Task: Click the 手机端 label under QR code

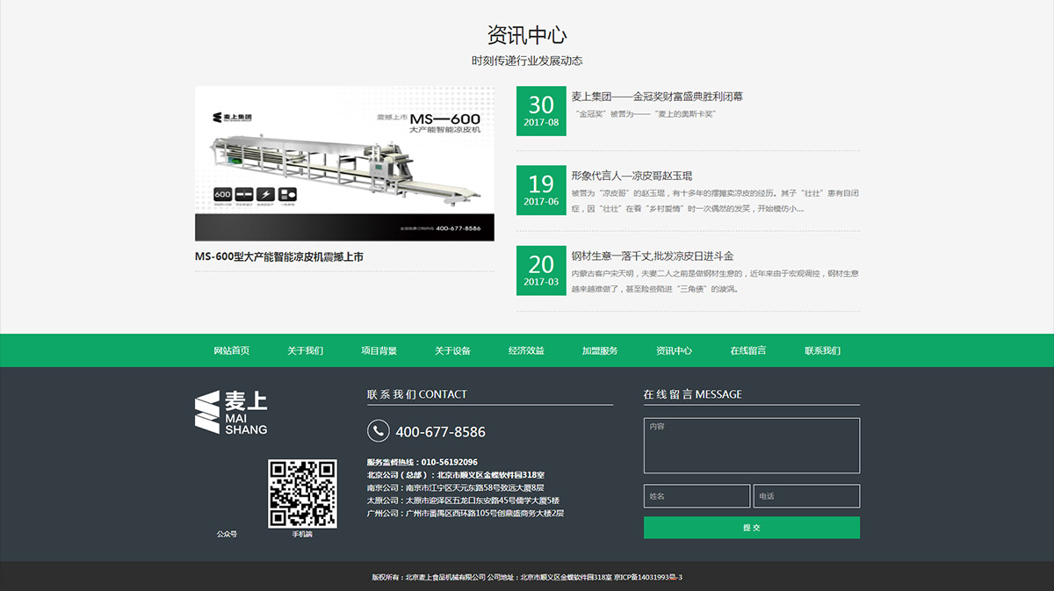Action: [x=302, y=534]
